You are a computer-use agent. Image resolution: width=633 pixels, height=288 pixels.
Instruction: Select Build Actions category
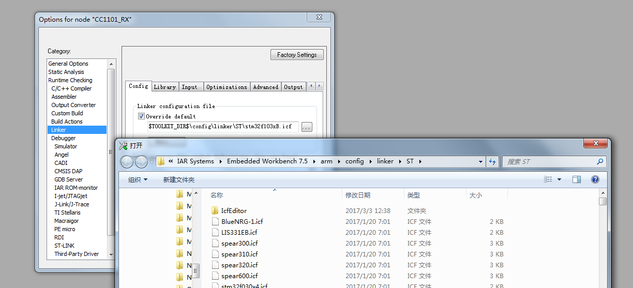coord(67,122)
